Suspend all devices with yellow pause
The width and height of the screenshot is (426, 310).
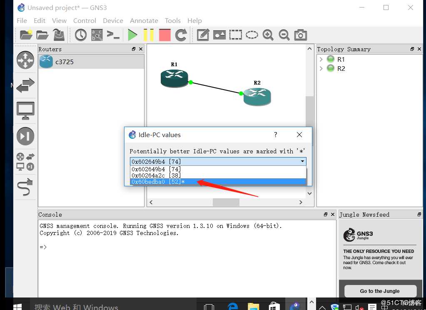(149, 35)
